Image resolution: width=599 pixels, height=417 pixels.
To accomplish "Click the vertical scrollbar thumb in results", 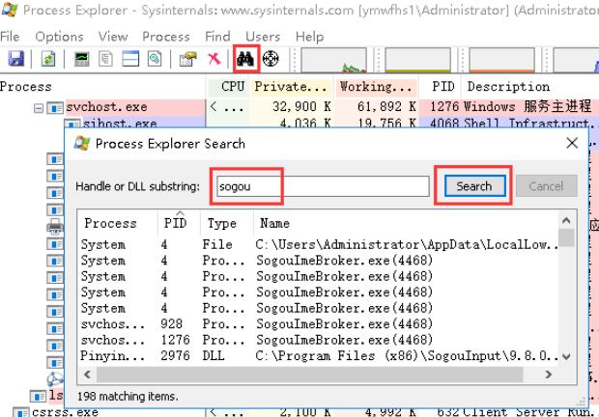I will (x=566, y=237).
